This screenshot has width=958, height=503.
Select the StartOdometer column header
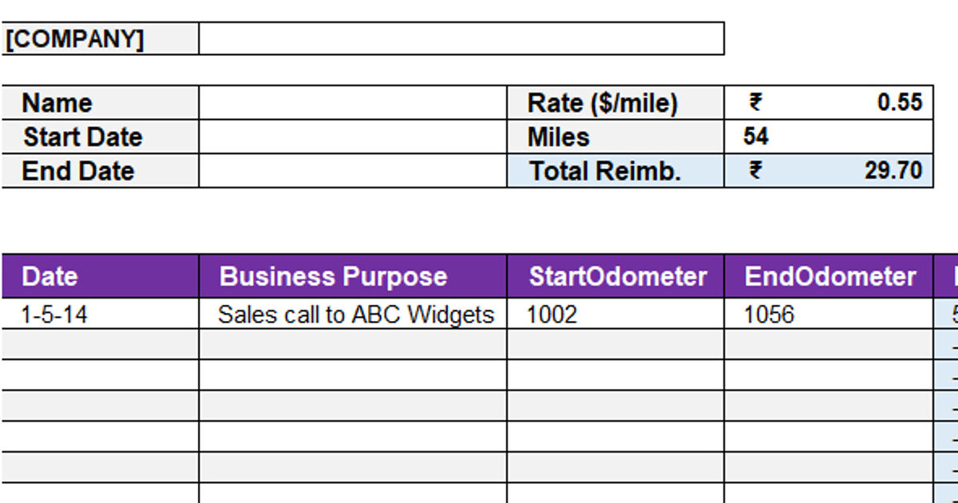(615, 276)
